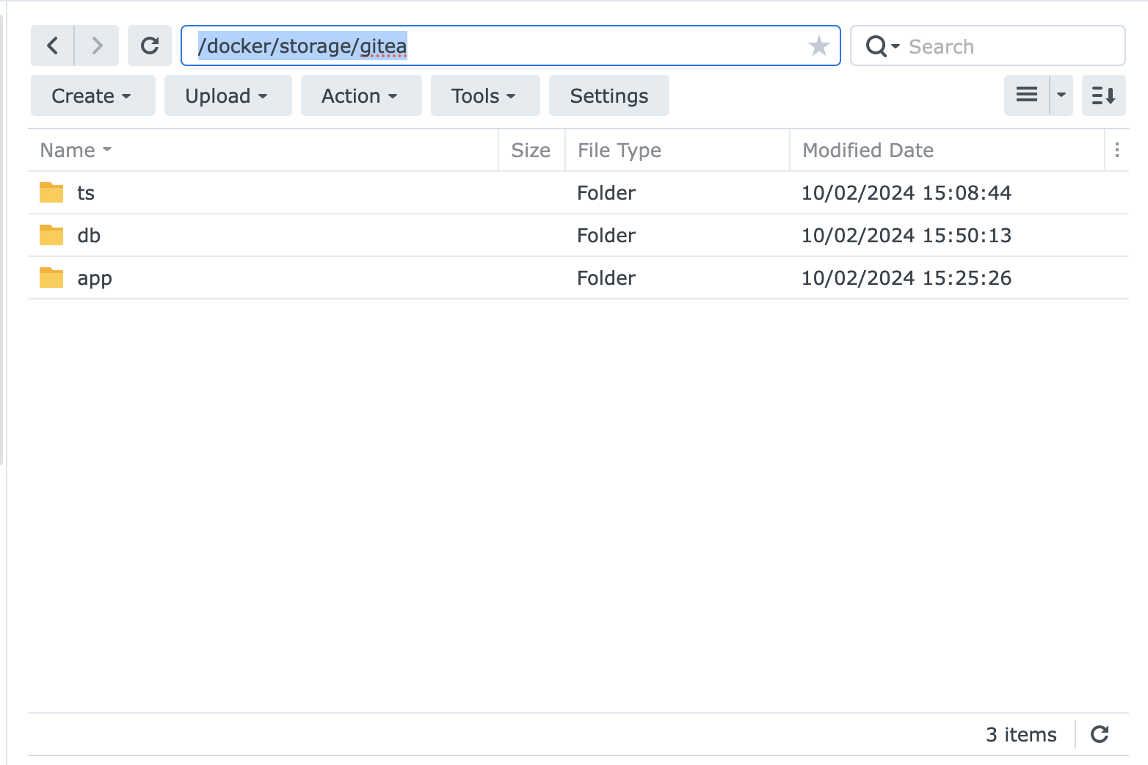This screenshot has height=765, width=1148.
Task: Click the File Type cell in the db row
Action: [606, 235]
